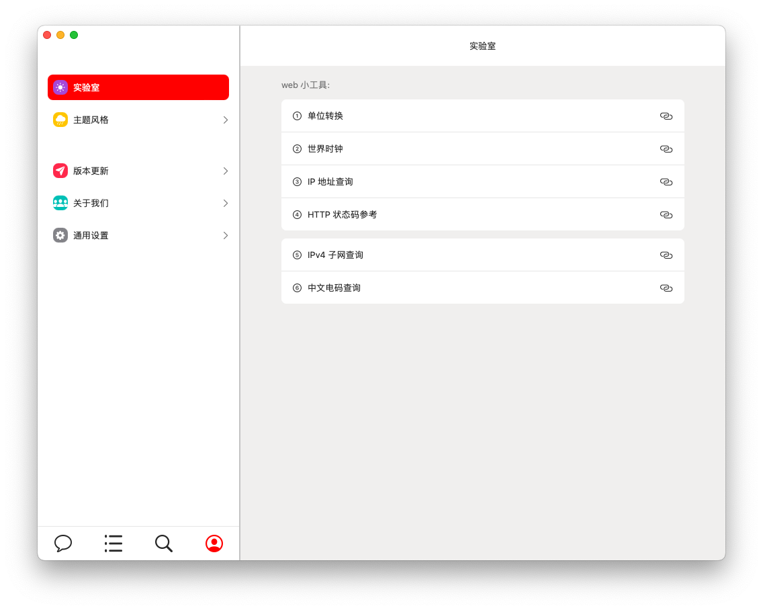Expand the 主题风格 chevron
Image resolution: width=763 pixels, height=610 pixels.
click(225, 120)
